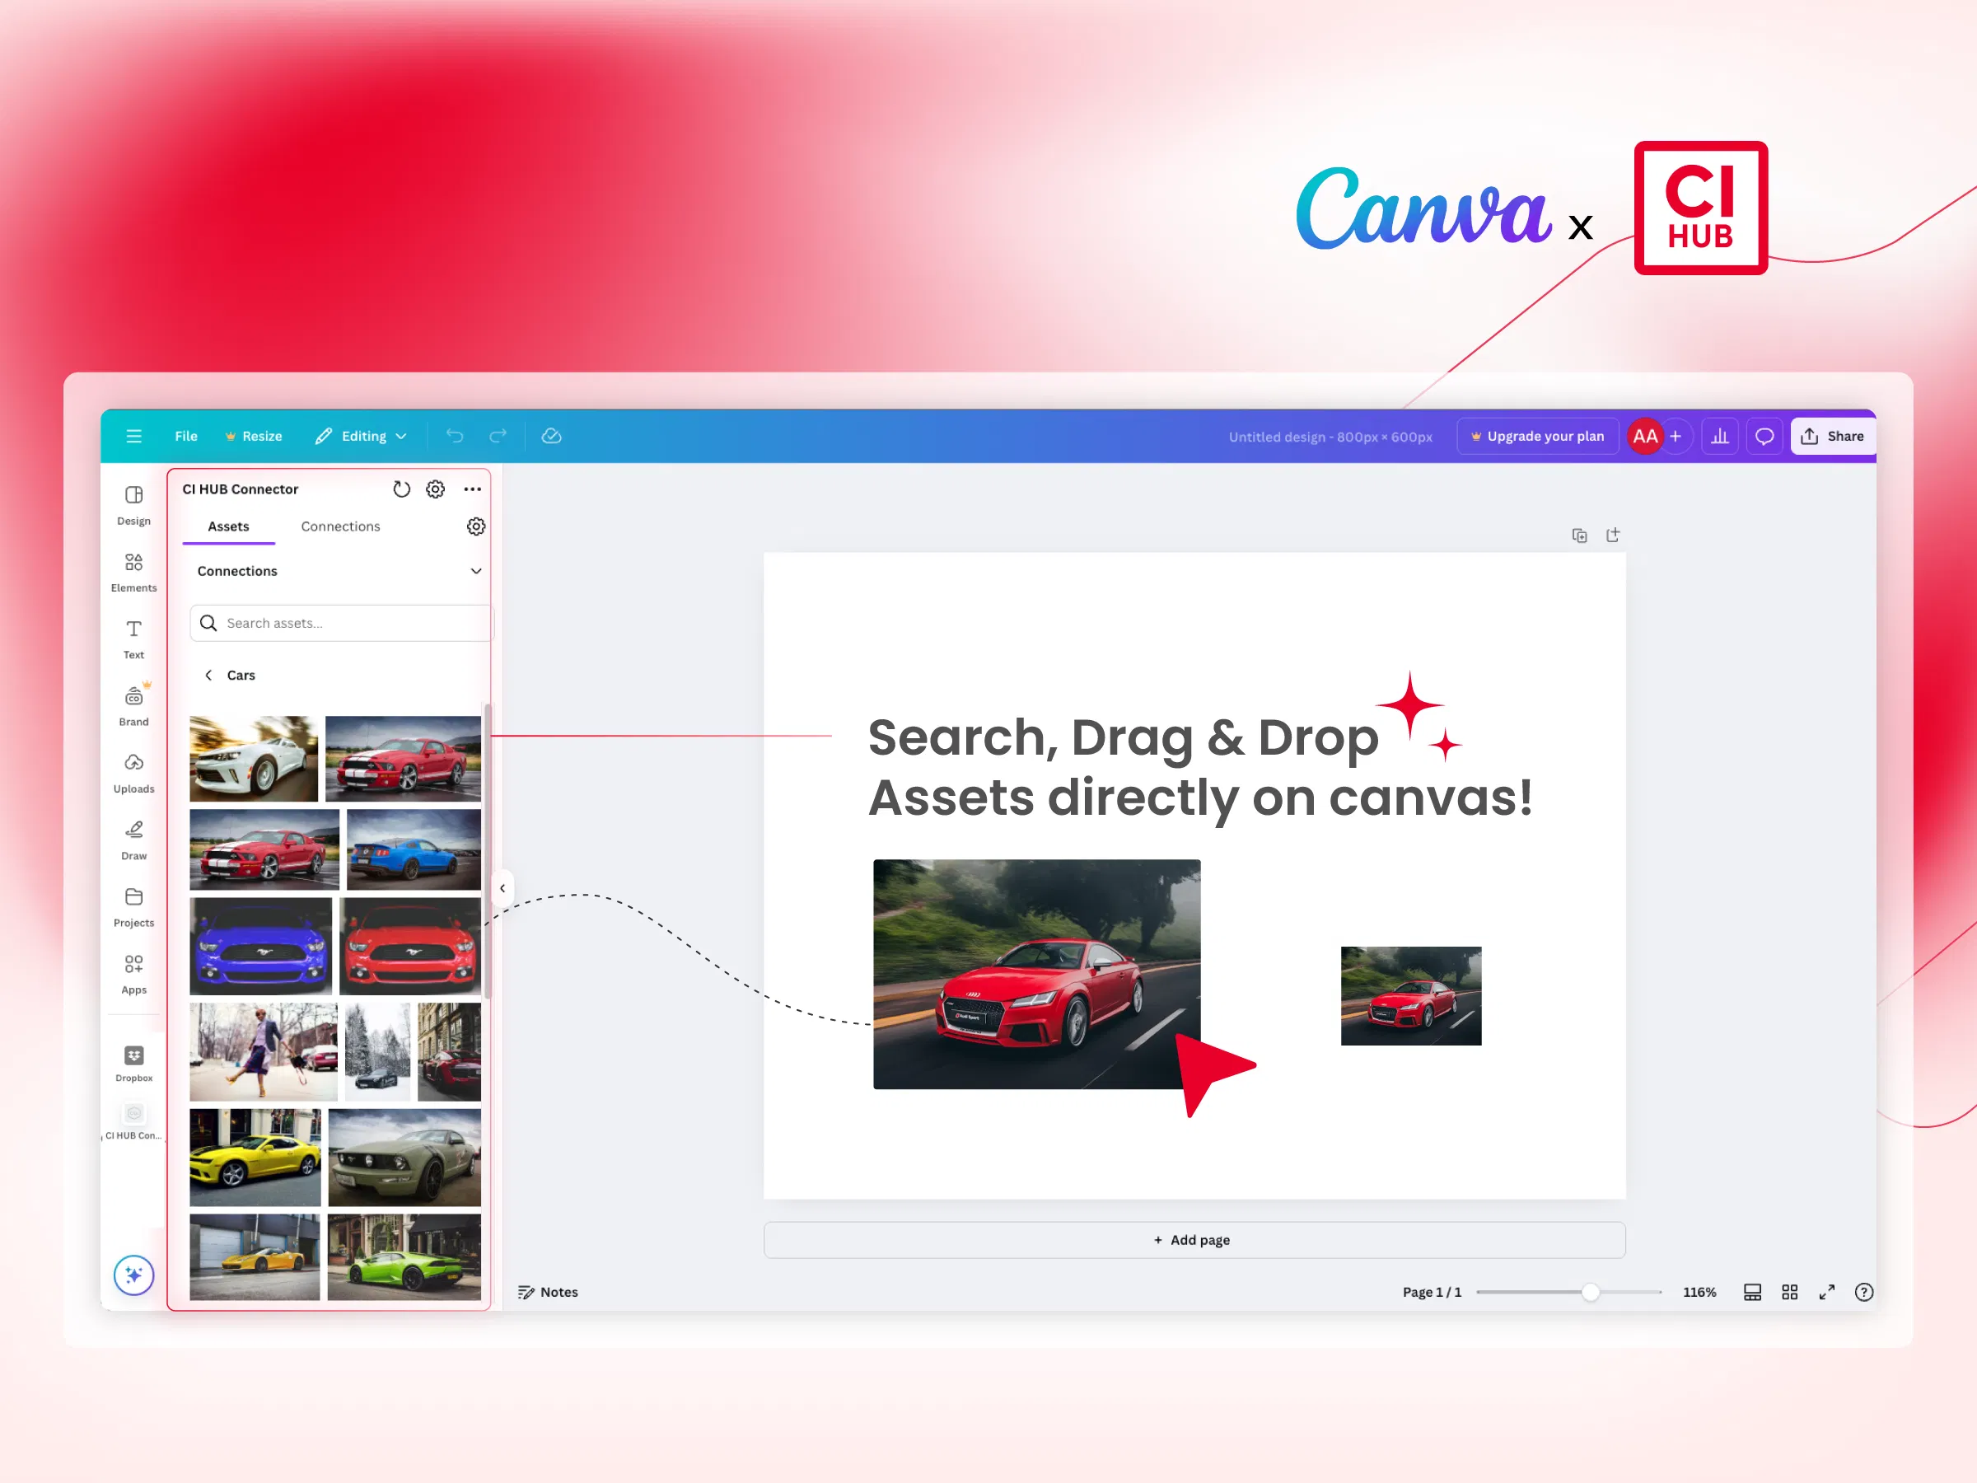Open the File menu
This screenshot has width=1977, height=1483.
coord(186,436)
